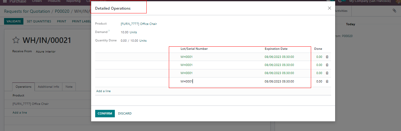Click the Done quantity in the second row
This screenshot has height=131, width=401.
[x=319, y=65]
